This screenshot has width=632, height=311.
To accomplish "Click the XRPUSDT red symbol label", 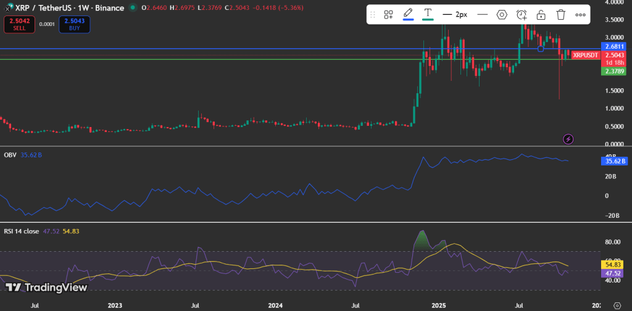I will click(x=585, y=55).
